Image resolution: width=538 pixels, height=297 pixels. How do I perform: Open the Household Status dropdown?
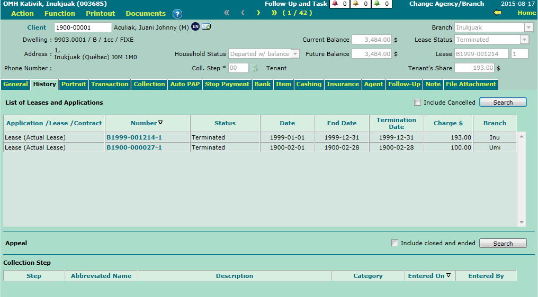pyautogui.click(x=295, y=54)
